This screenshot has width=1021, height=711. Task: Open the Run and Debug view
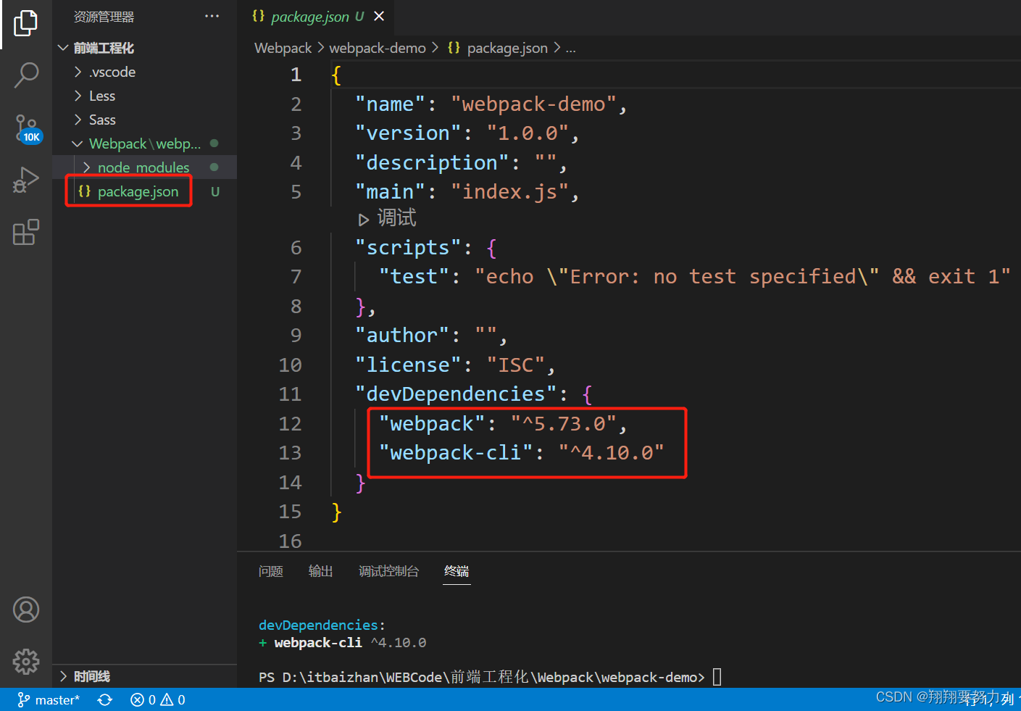click(26, 180)
